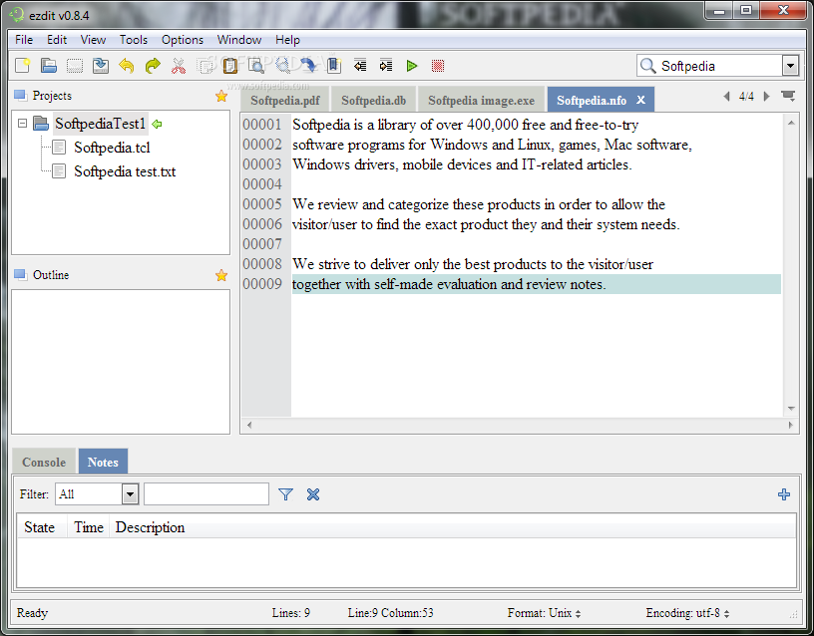814x636 pixels.
Task: Add a new note with plus icon
Action: (x=784, y=494)
